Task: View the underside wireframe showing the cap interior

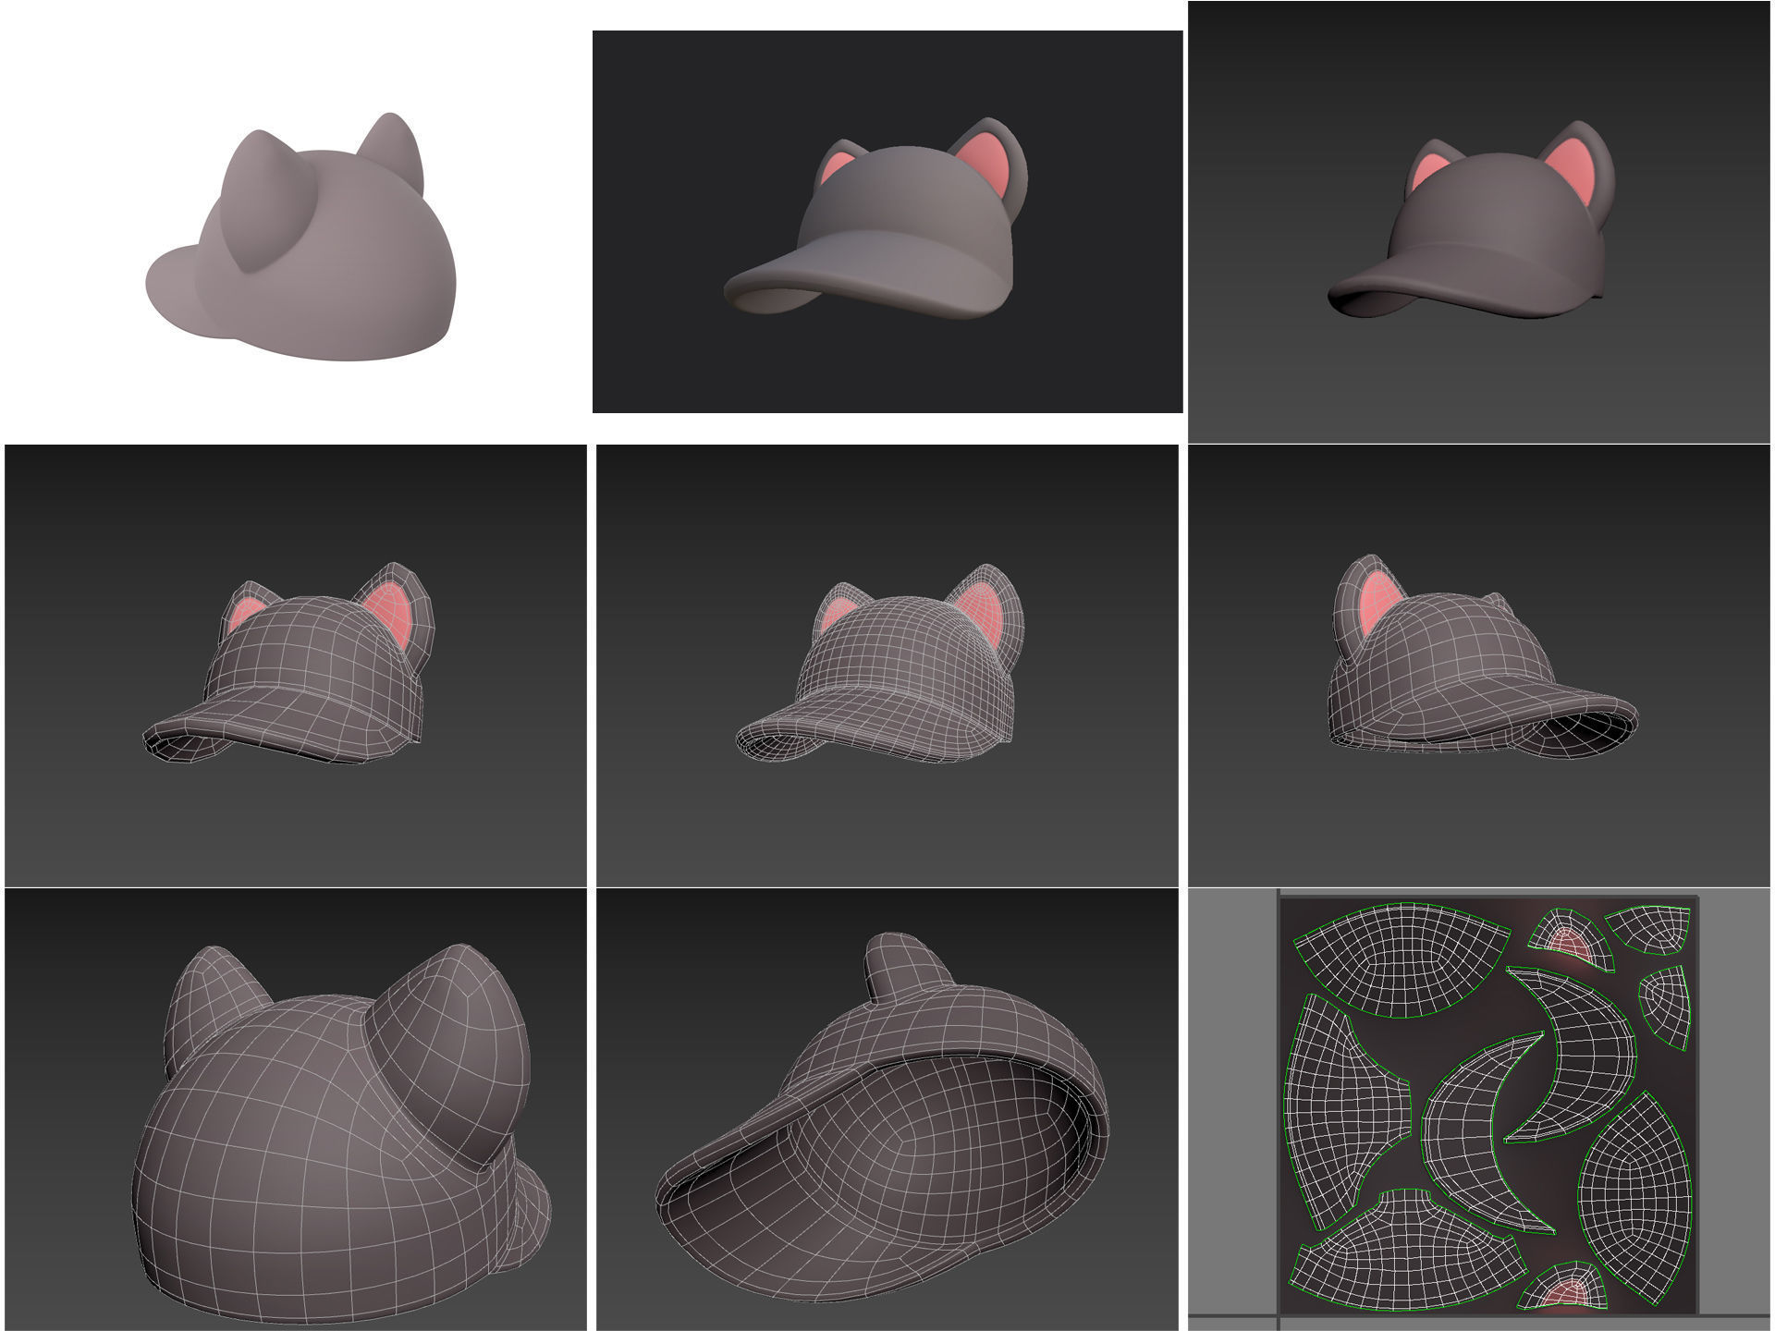Action: click(887, 1109)
